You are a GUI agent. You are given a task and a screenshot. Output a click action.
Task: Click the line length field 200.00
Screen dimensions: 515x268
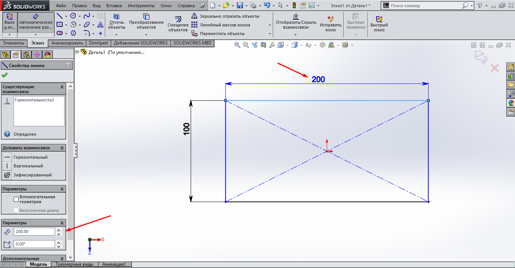[x=34, y=231]
